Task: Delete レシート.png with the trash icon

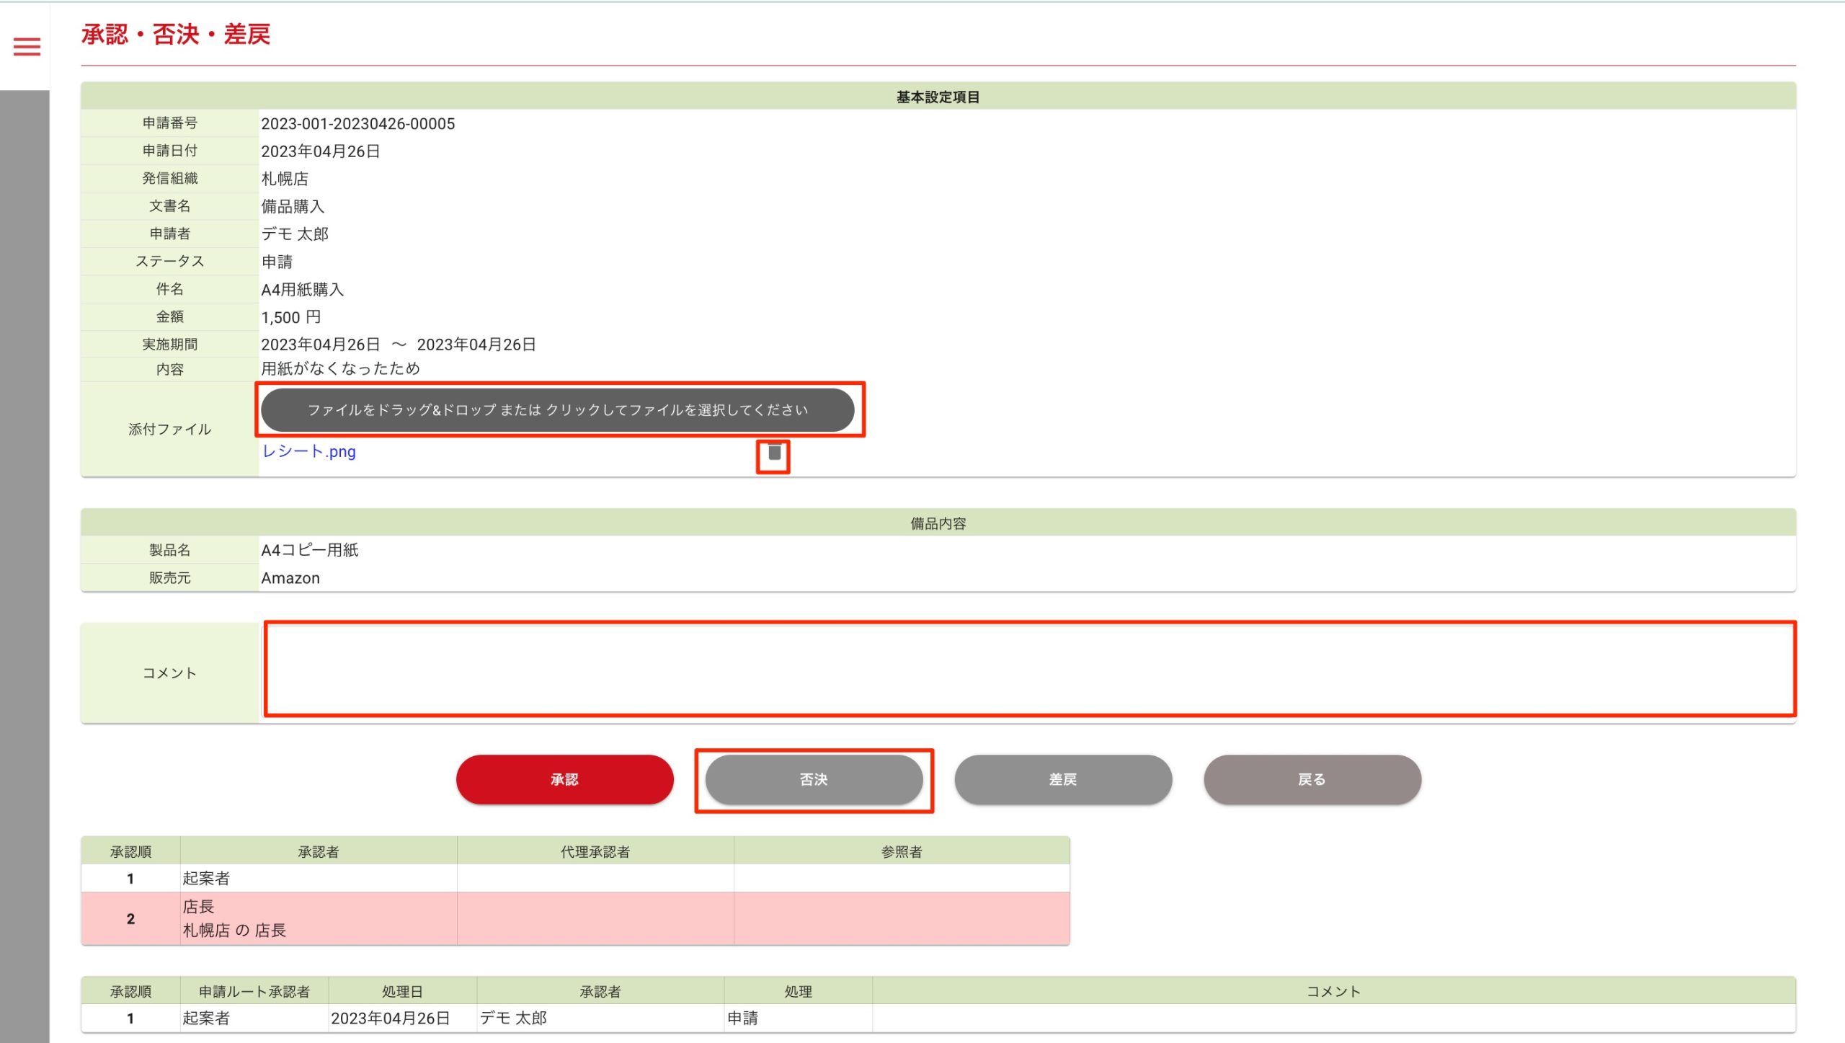Action: point(774,453)
